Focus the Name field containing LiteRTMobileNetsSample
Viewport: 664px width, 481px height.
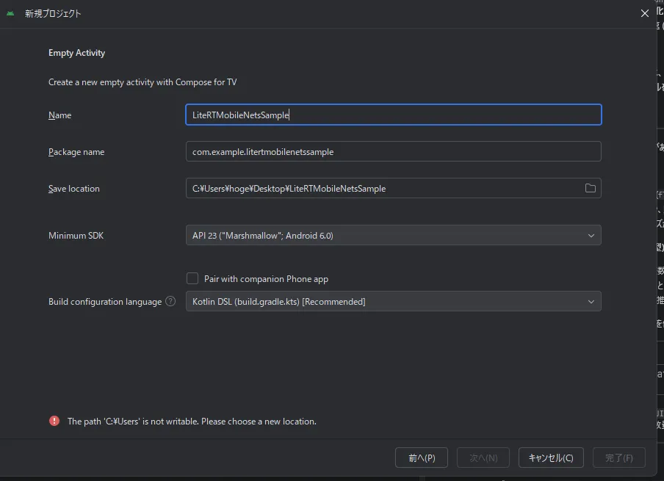click(x=393, y=115)
